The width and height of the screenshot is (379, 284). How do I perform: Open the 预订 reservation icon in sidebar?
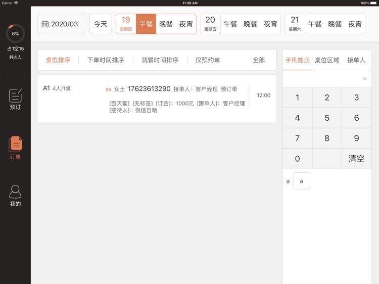coord(15,99)
